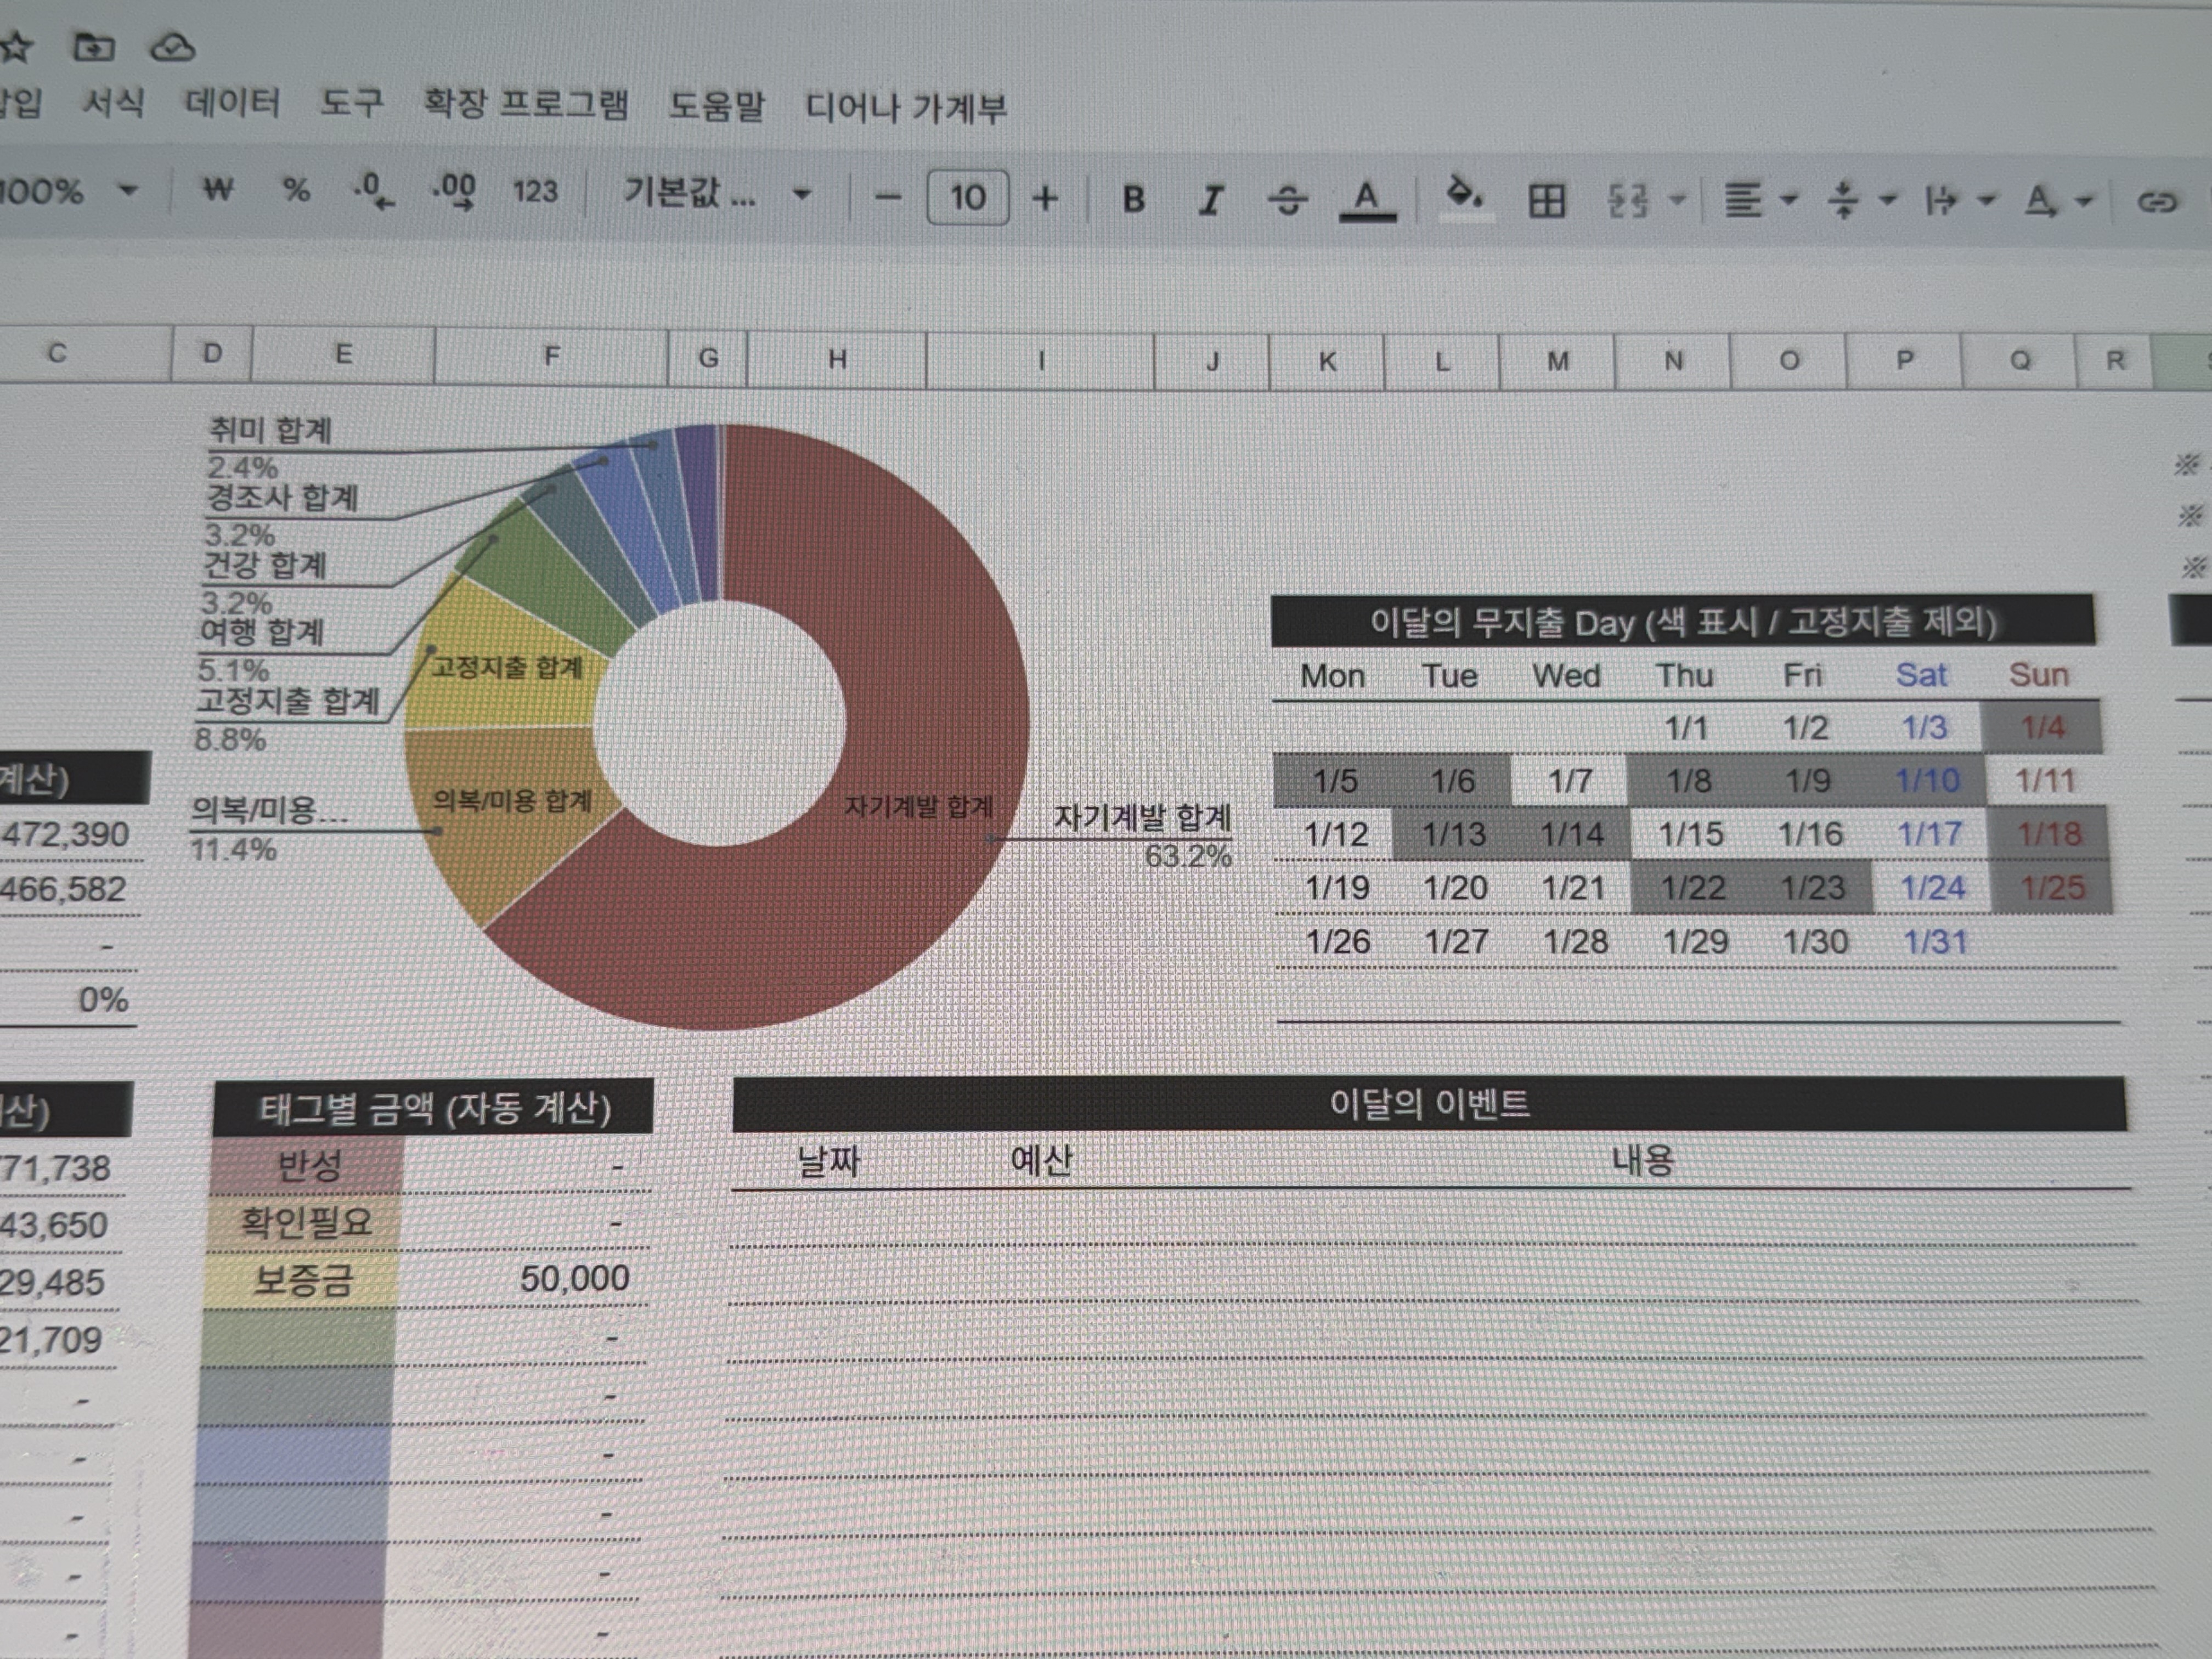Select the 반성 tag cell
This screenshot has width=2212, height=1659.
[308, 1165]
